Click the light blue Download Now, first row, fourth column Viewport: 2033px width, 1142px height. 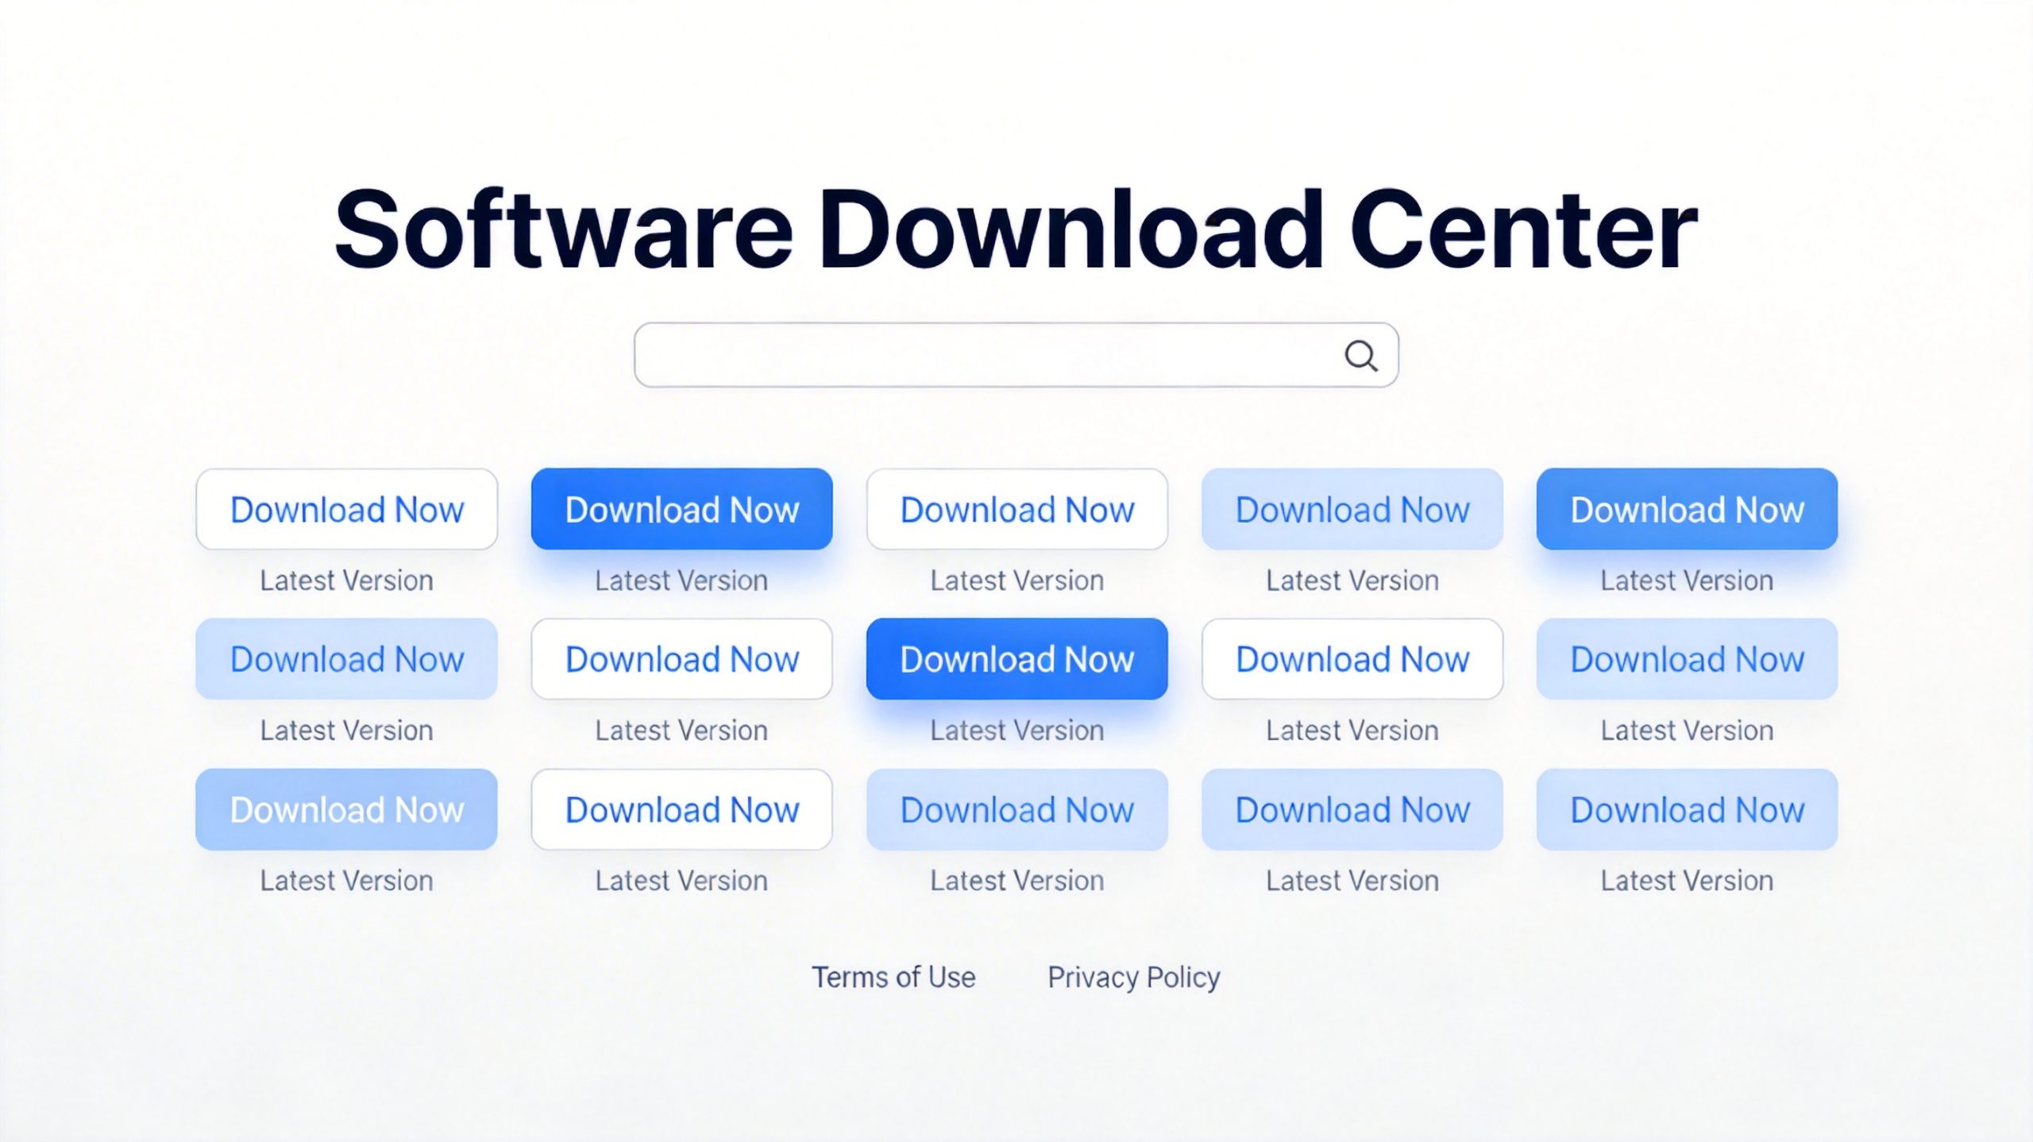[1352, 509]
